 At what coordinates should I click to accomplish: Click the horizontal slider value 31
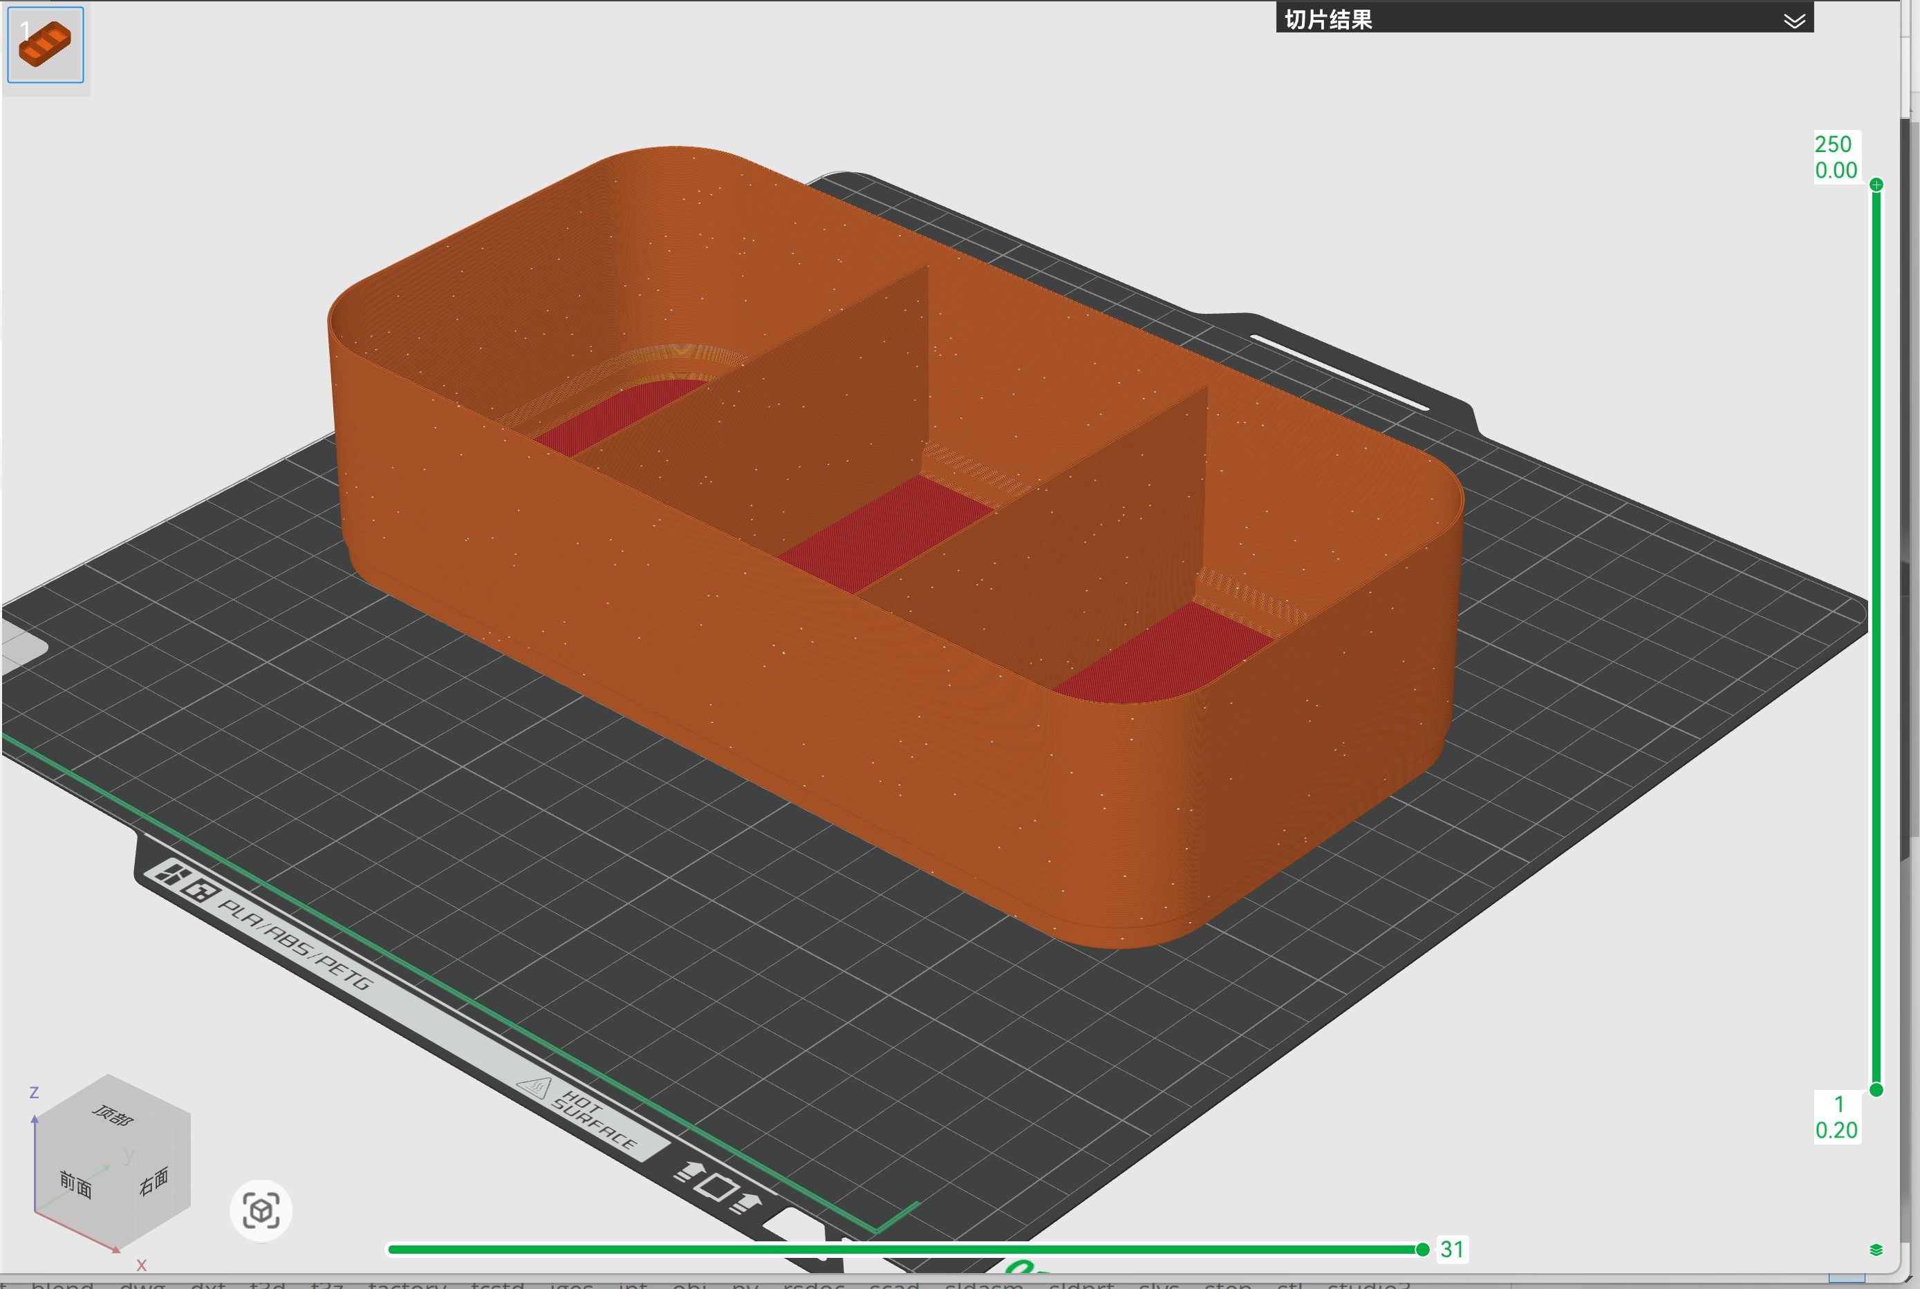(1452, 1250)
